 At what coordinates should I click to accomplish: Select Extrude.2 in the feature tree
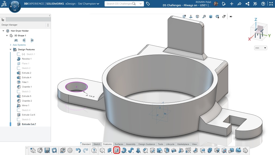tap(26, 73)
